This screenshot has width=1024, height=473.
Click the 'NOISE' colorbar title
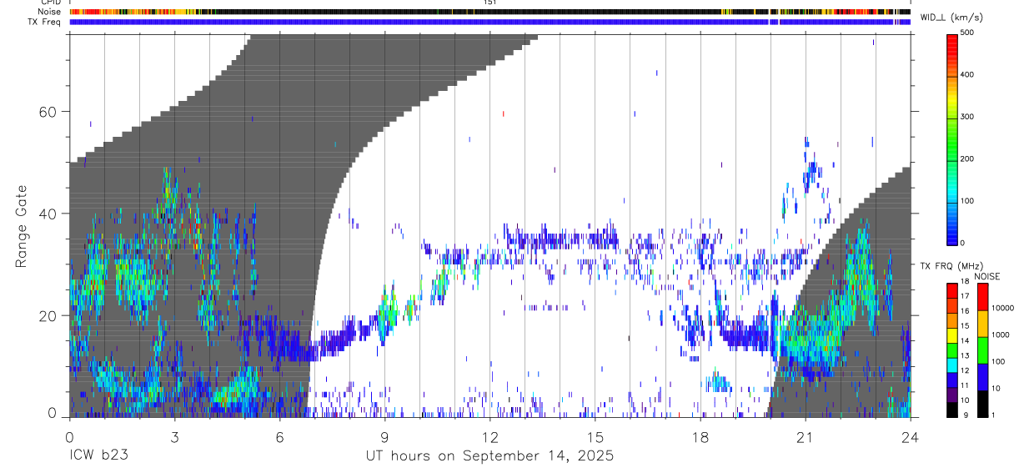click(986, 276)
